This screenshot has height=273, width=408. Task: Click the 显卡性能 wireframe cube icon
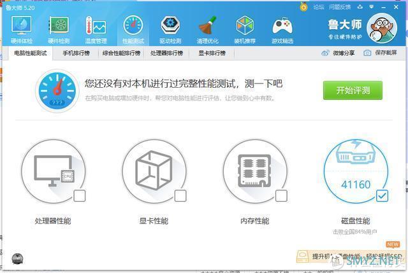point(154,171)
